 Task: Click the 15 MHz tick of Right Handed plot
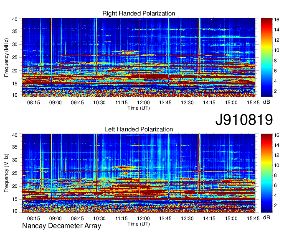point(15,84)
